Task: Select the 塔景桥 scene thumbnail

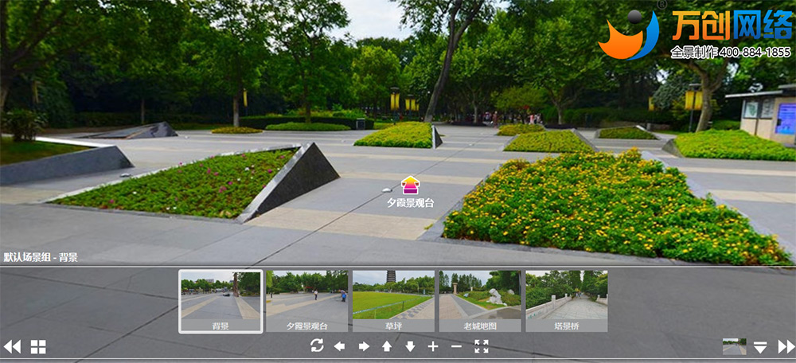Action: [x=566, y=301]
